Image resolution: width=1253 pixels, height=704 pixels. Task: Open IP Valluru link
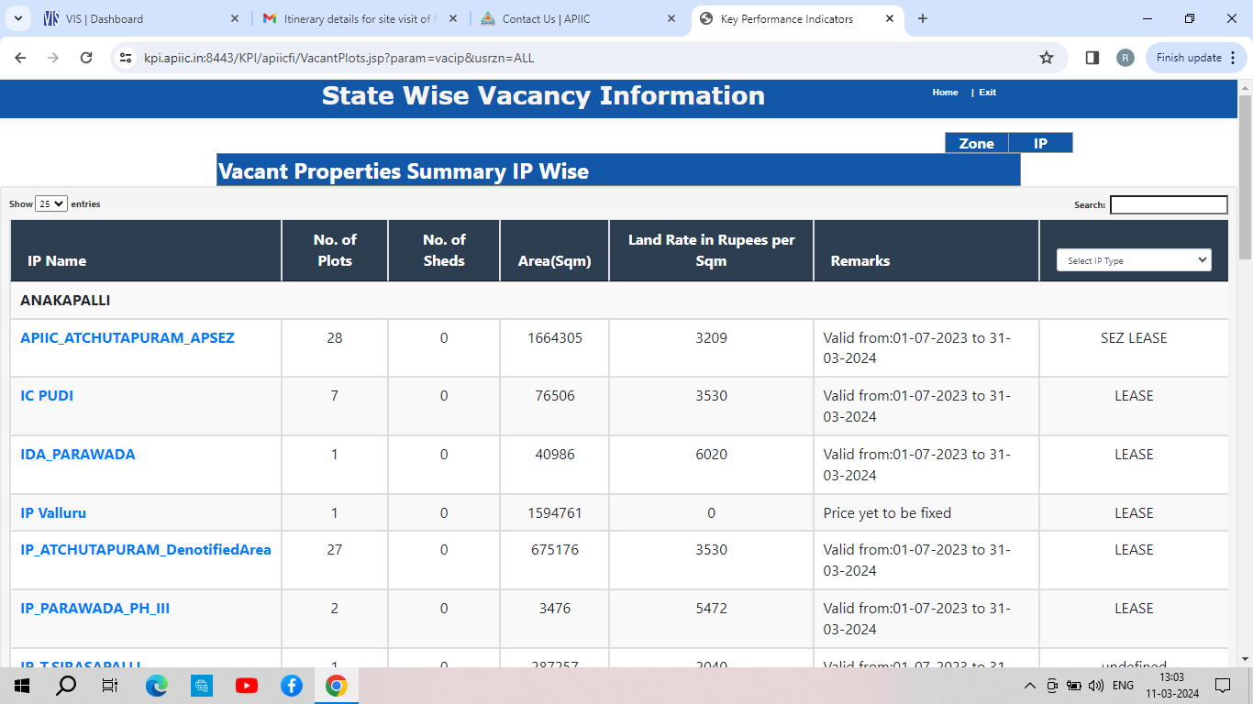(x=53, y=513)
